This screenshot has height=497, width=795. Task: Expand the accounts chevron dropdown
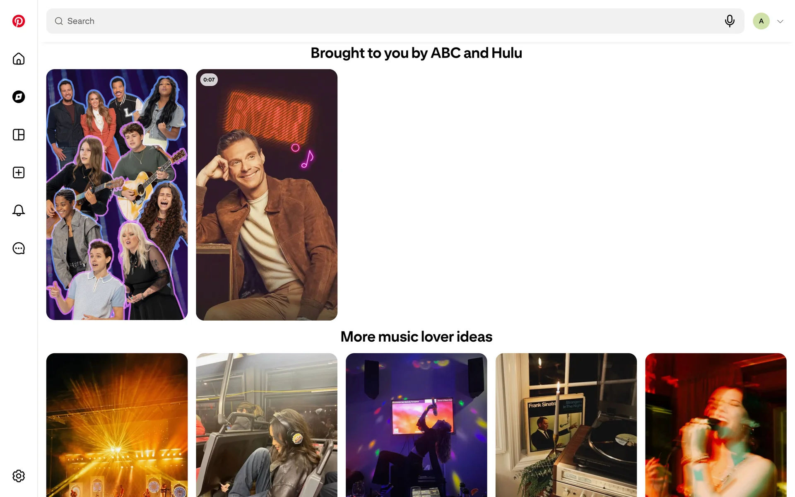tap(780, 22)
